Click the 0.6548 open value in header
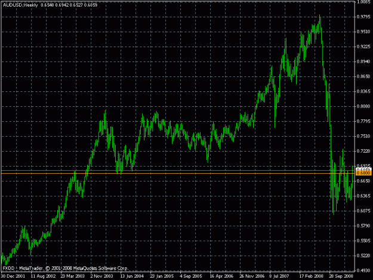Screen dimensions: 373x280 tap(47, 5)
